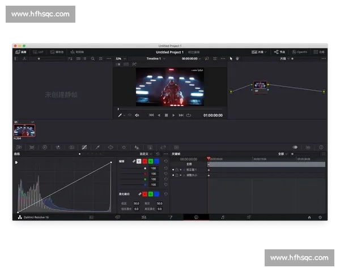
Task: Toggle the red channel button in Edit row
Action: (x=144, y=161)
